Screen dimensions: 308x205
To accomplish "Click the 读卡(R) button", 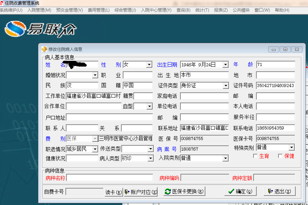I will tap(114, 192).
